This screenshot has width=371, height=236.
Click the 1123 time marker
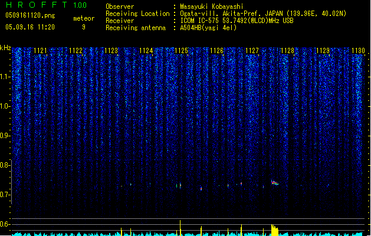[111, 51]
